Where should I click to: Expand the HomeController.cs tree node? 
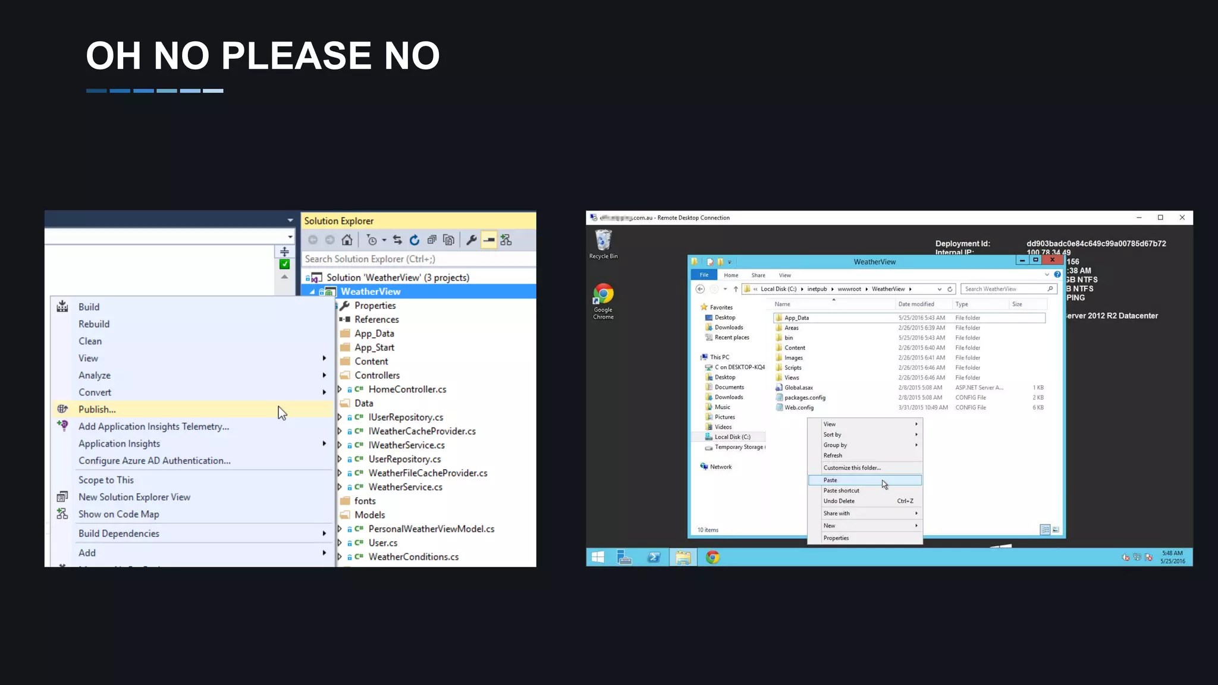(x=340, y=389)
